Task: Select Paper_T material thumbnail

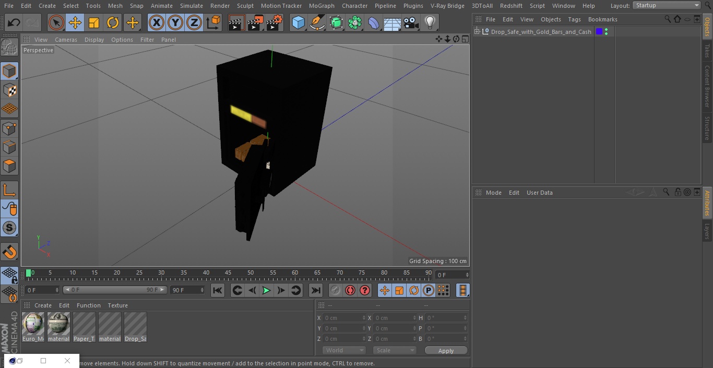Action: tap(84, 327)
